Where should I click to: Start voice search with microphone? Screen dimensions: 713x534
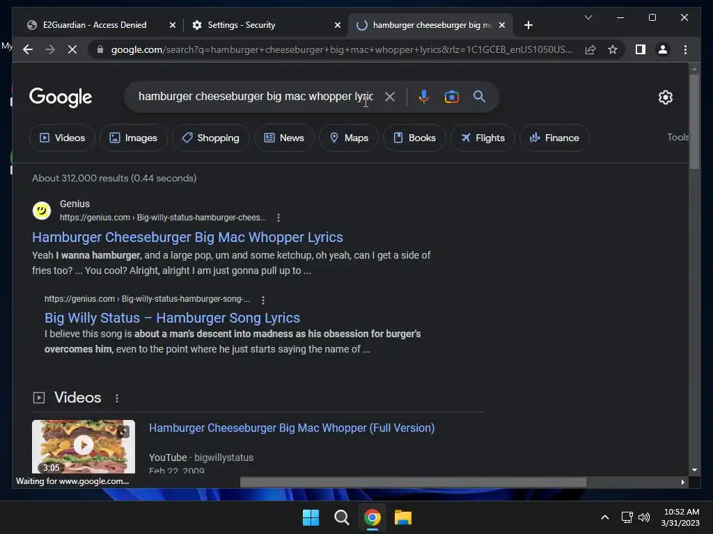pyautogui.click(x=423, y=96)
